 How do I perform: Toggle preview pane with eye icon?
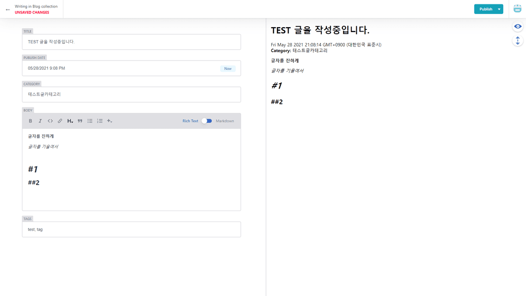tap(518, 27)
